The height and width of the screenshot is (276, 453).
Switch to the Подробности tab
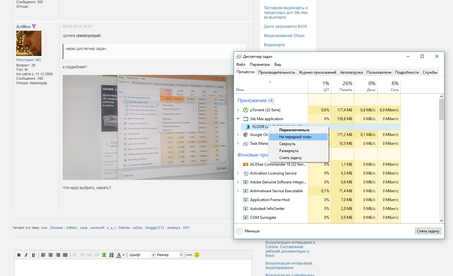click(407, 72)
